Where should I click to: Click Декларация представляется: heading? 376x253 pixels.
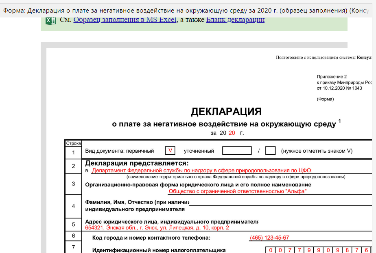click(137, 163)
